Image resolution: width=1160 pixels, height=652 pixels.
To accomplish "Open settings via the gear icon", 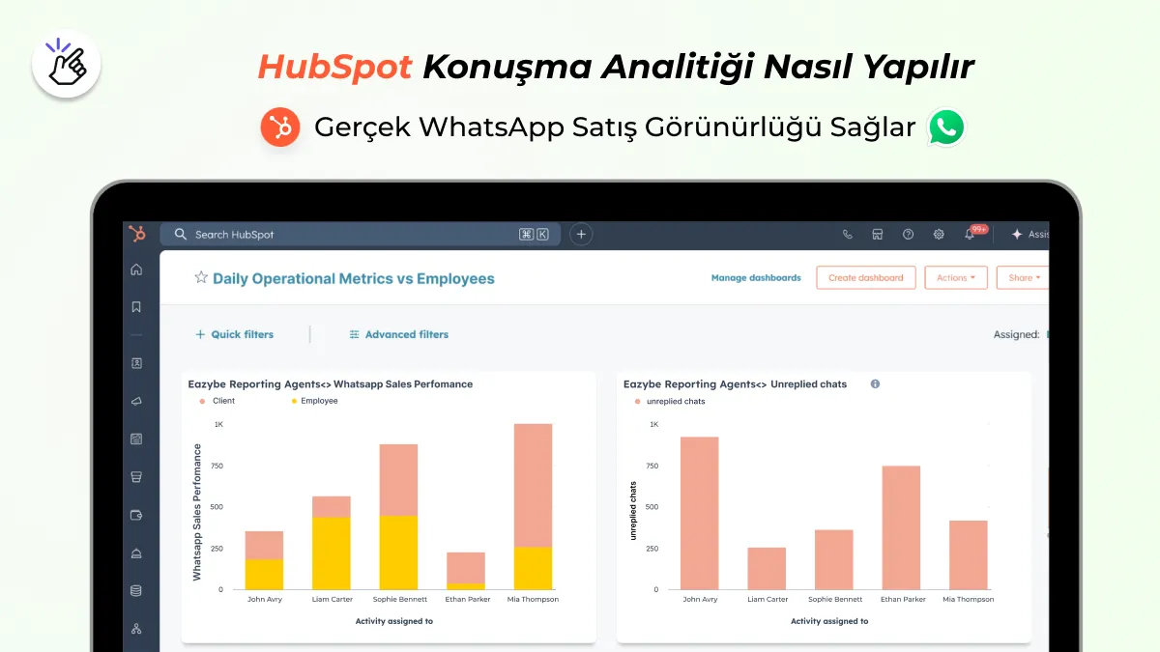I will [x=939, y=234].
